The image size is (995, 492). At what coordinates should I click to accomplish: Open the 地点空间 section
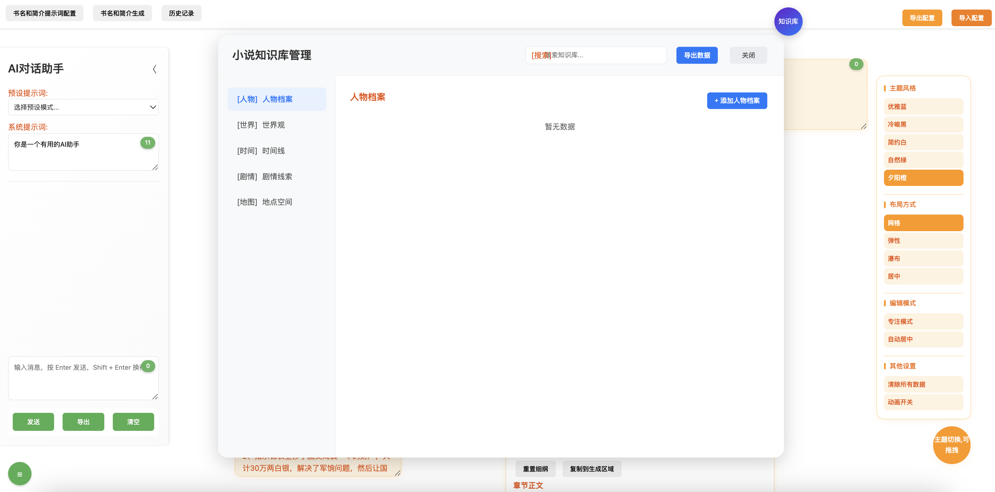pyautogui.click(x=277, y=201)
